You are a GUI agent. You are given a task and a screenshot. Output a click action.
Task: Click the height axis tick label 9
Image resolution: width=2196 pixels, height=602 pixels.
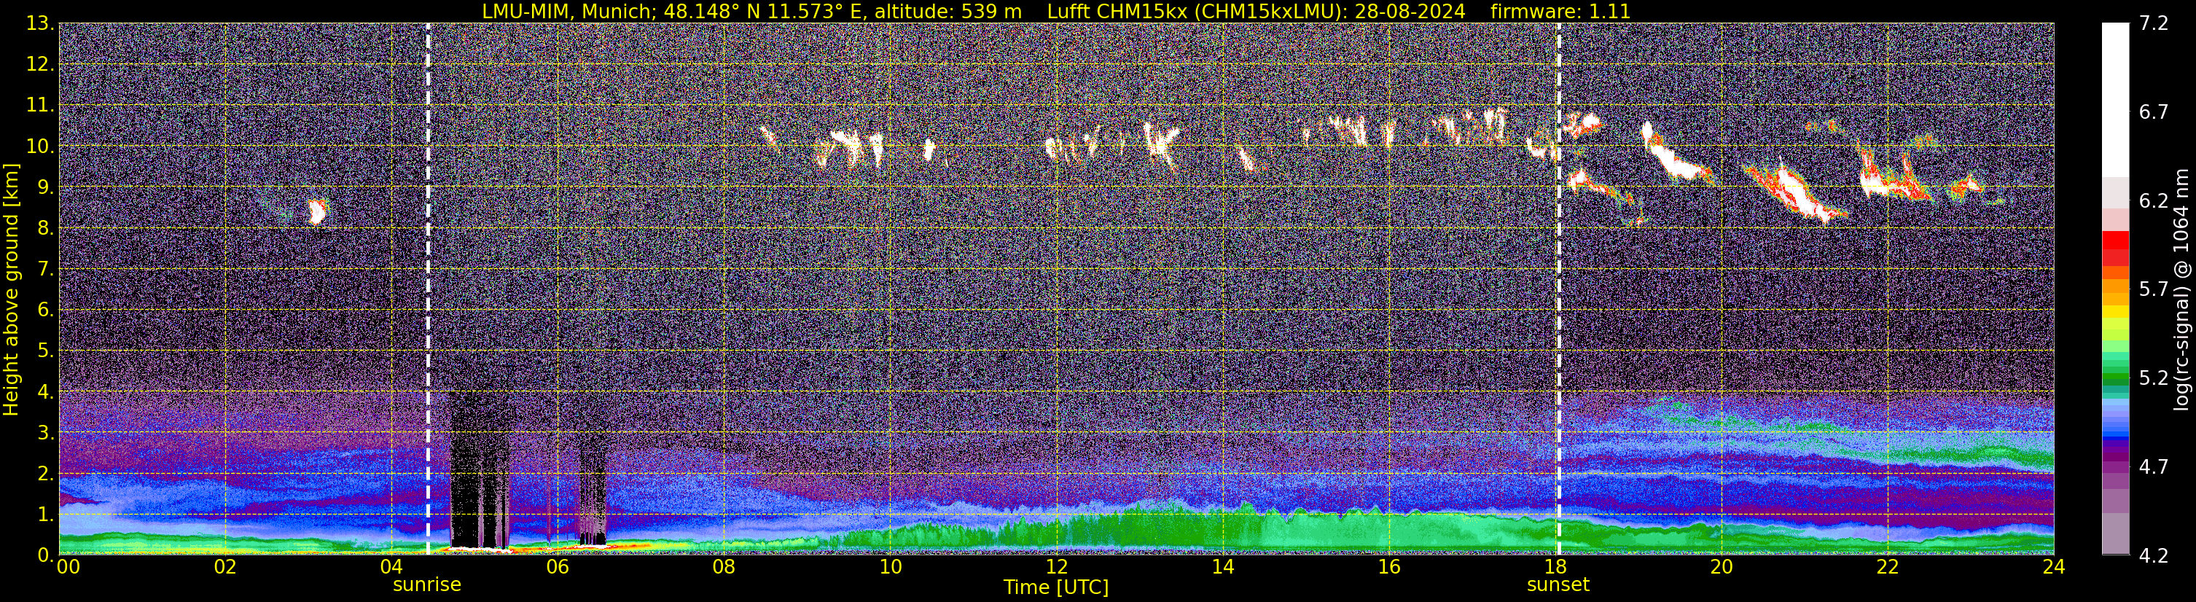tap(44, 187)
